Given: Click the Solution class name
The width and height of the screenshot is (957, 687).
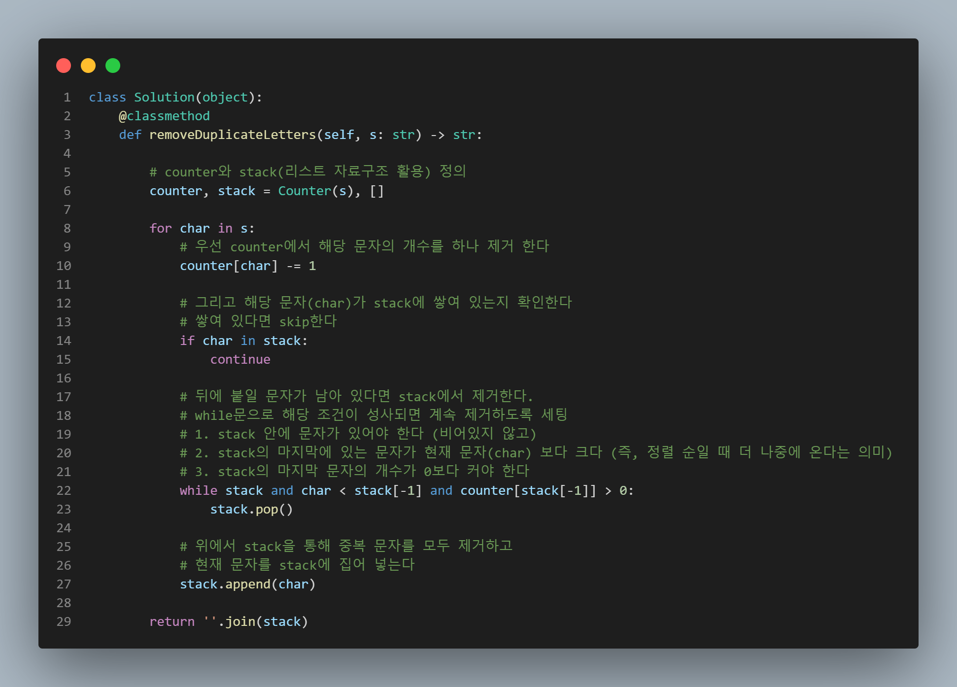Looking at the screenshot, I should [x=164, y=98].
